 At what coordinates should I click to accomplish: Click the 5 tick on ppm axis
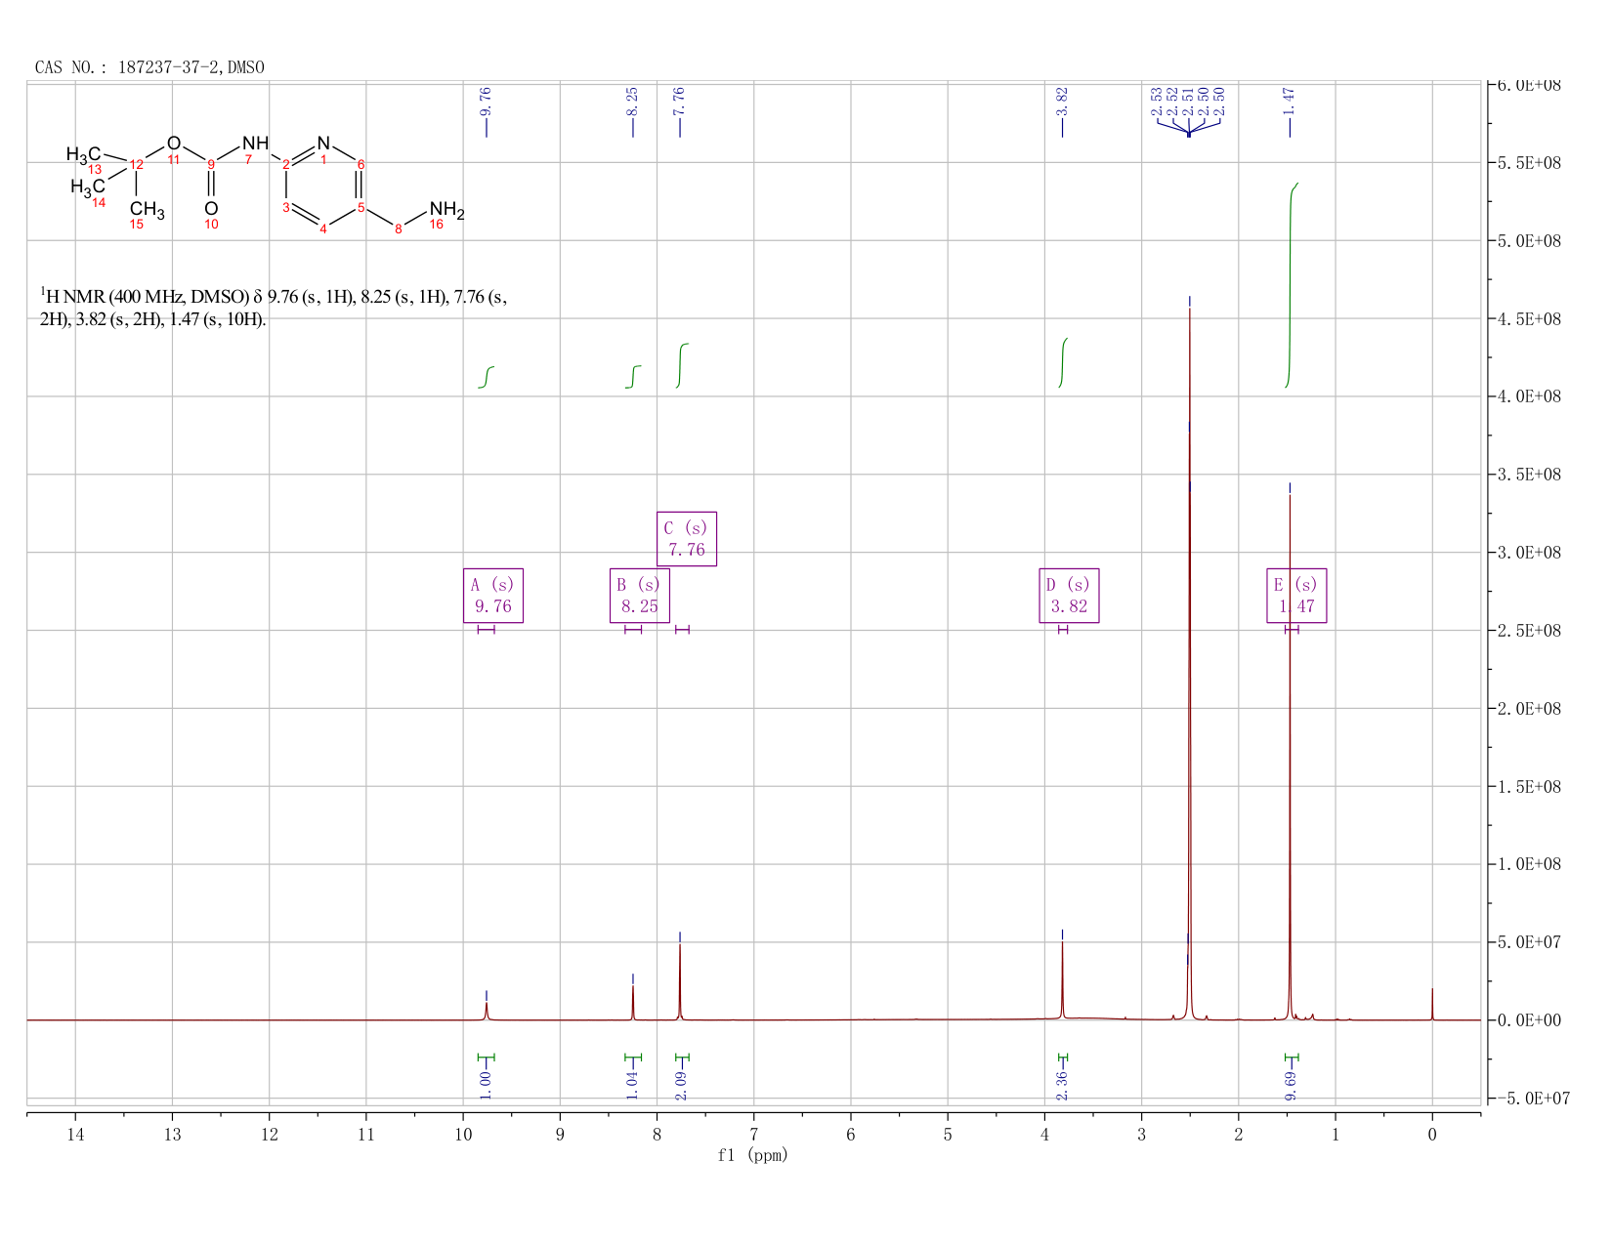(948, 1134)
